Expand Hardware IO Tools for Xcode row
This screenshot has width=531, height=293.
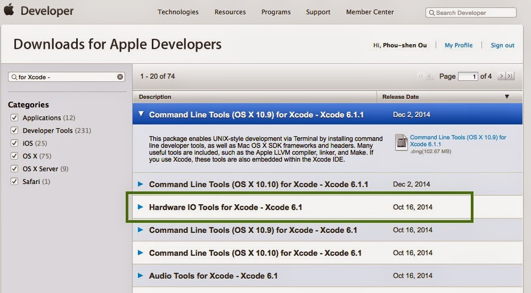(141, 207)
